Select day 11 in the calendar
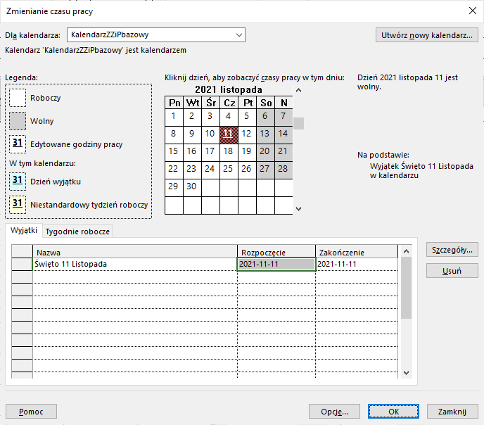The width and height of the screenshot is (484, 425). pos(227,133)
